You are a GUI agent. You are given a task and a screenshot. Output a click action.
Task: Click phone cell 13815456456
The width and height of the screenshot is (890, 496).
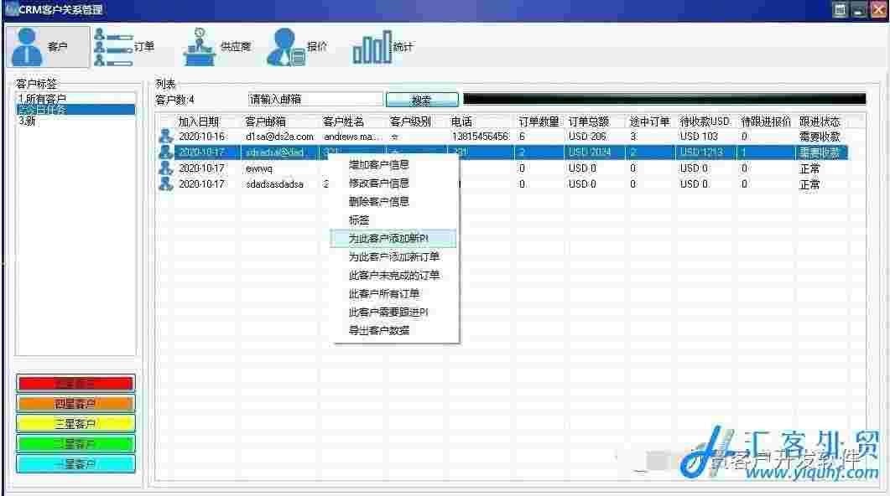coord(480,137)
